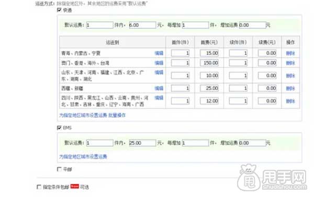The width and height of the screenshot is (314, 197).
Task: Click the 续费(元) column header
Action: coord(267,42)
